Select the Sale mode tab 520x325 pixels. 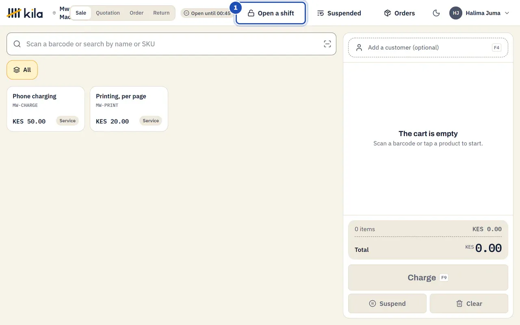coord(81,13)
